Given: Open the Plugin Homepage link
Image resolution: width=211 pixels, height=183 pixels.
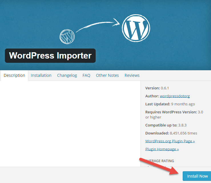Looking at the screenshot, I should pyautogui.click(x=162, y=149).
